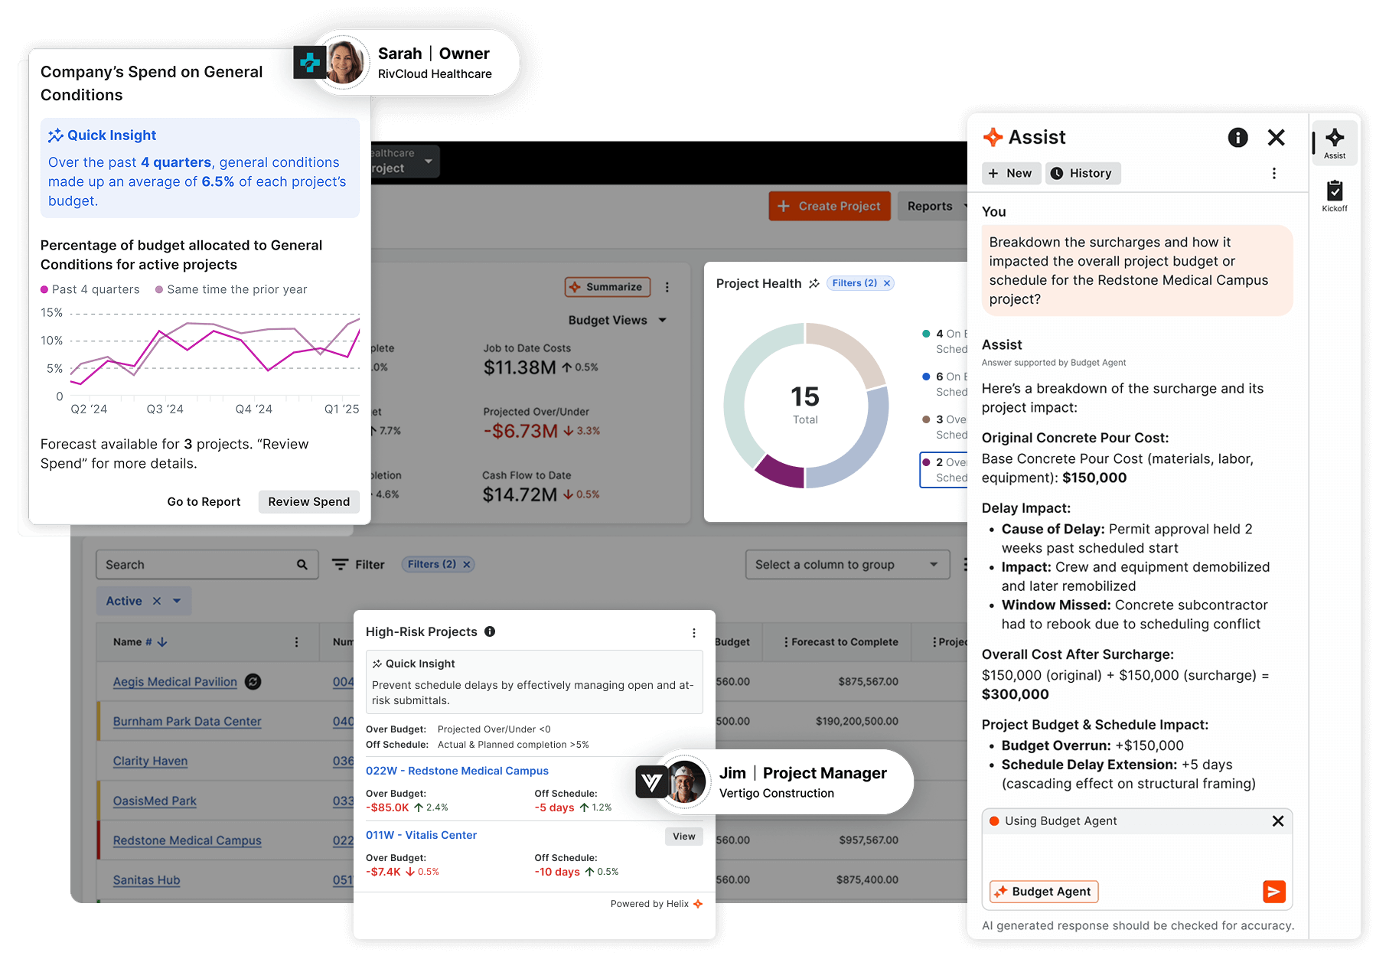Image resolution: width=1376 pixels, height=959 pixels.
Task: Click the Create Project button
Action: [x=830, y=206]
